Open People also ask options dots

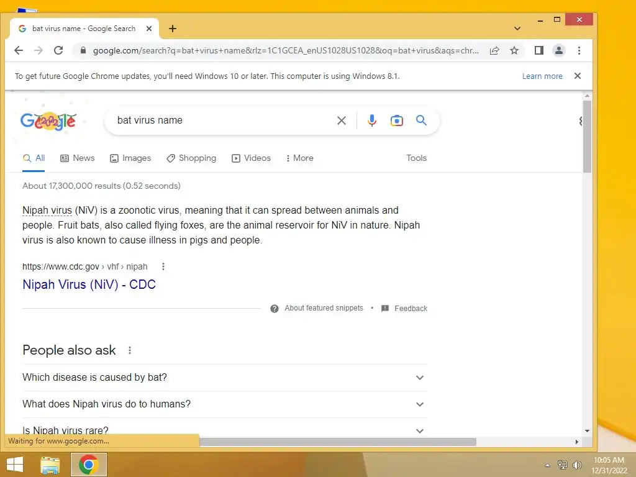[130, 350]
